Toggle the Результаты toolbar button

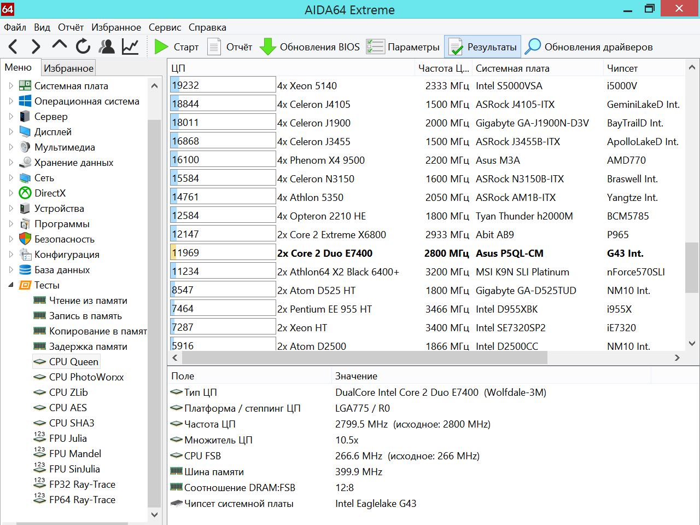click(482, 47)
